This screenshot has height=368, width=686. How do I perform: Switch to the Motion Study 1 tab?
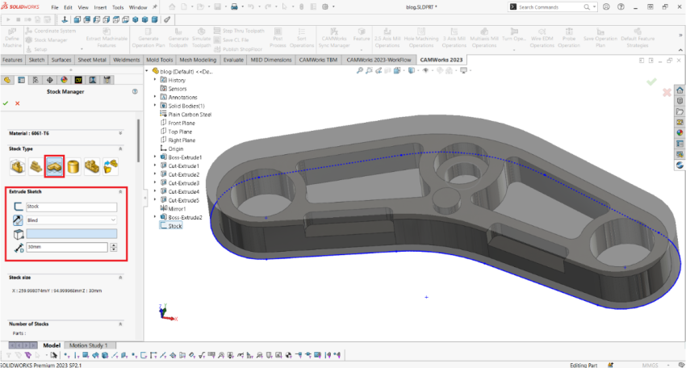pos(88,345)
